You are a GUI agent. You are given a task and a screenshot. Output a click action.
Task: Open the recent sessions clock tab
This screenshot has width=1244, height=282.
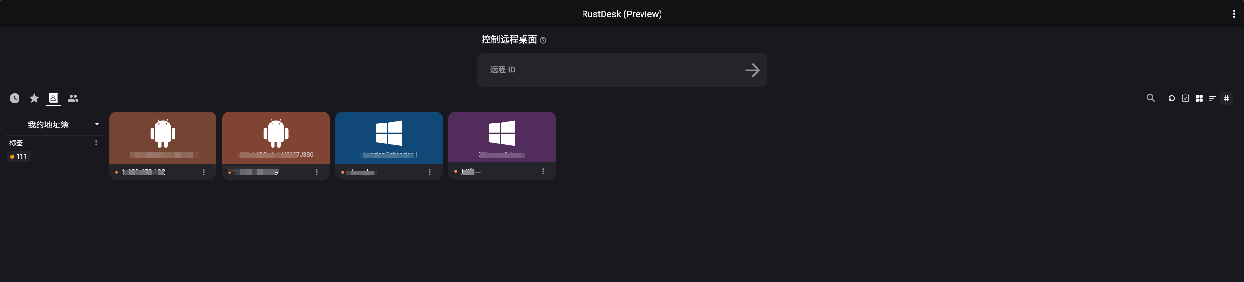point(15,98)
